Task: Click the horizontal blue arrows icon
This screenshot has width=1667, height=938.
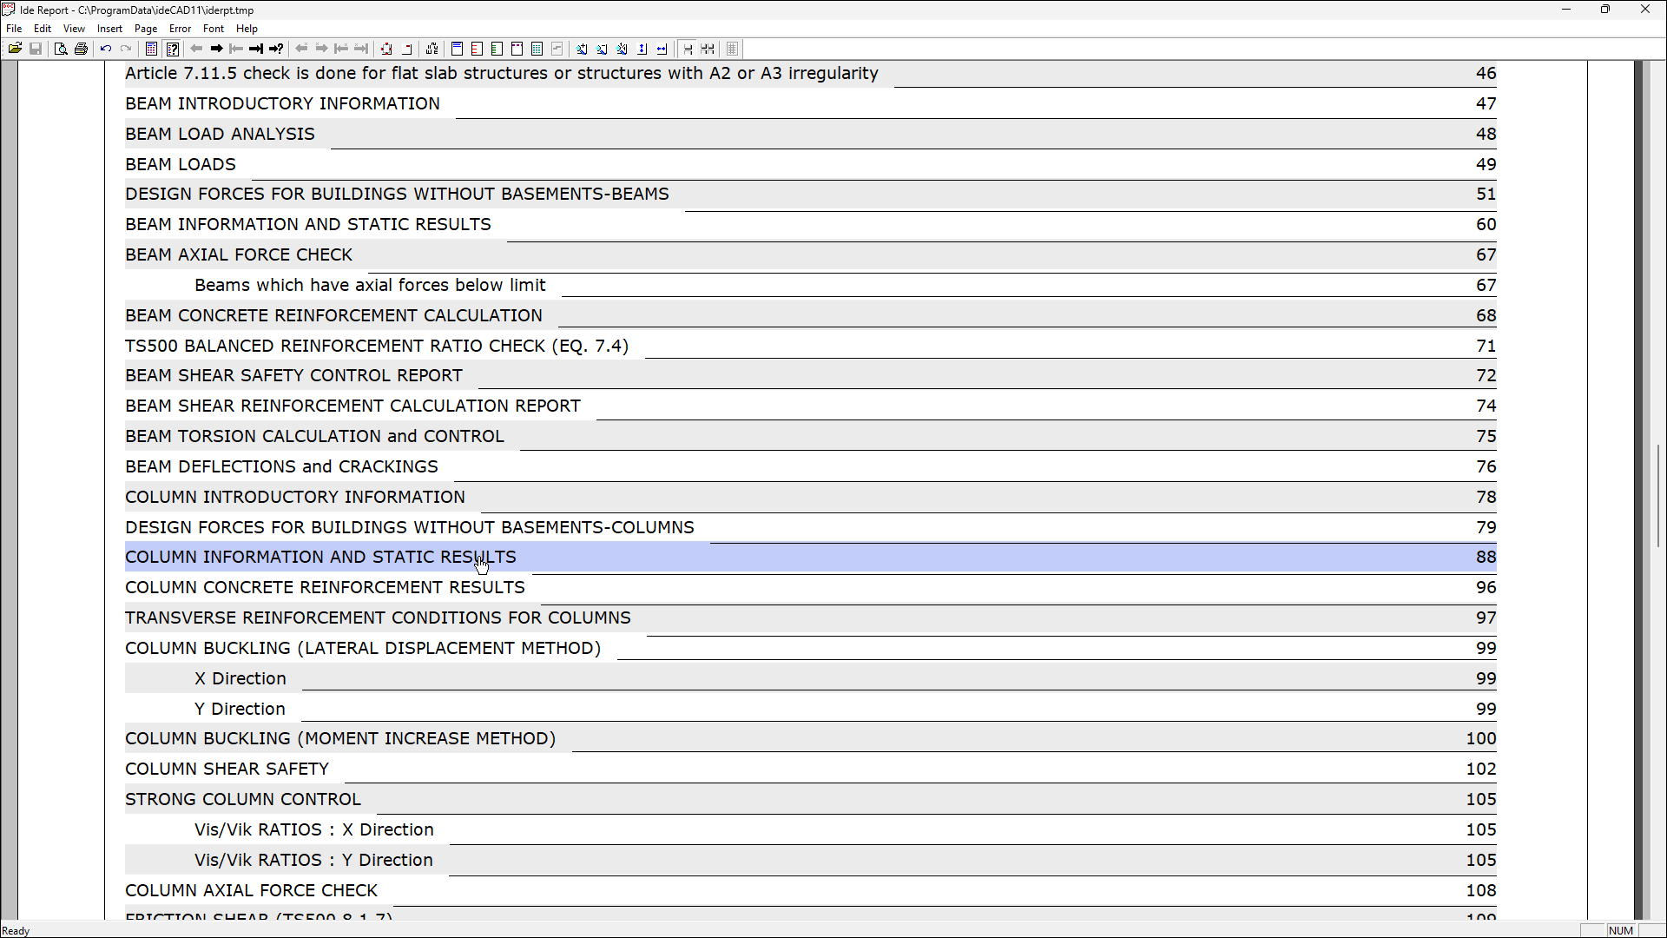Action: (662, 49)
